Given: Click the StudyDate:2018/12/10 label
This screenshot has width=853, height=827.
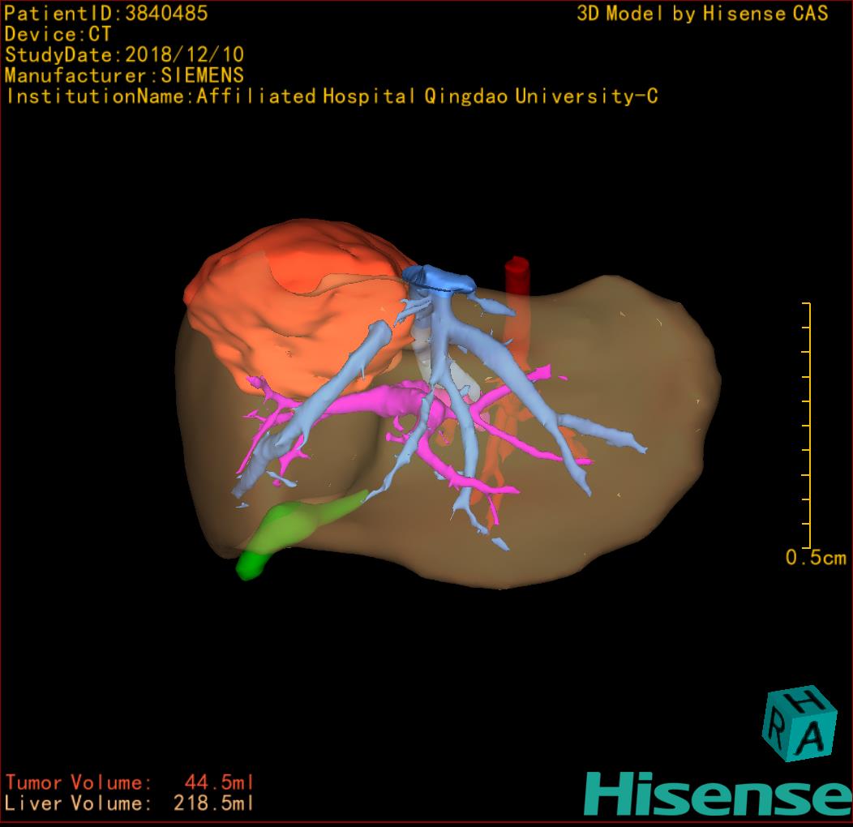Looking at the screenshot, I should [x=124, y=55].
